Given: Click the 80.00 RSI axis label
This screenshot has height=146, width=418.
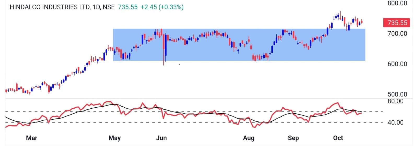Looking at the screenshot, I should (395, 101).
